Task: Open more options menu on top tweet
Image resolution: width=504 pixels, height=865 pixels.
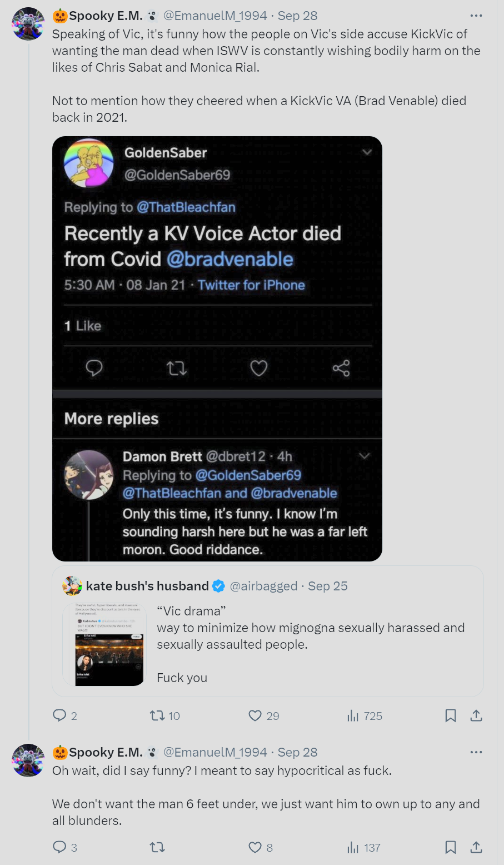Action: pyautogui.click(x=476, y=16)
